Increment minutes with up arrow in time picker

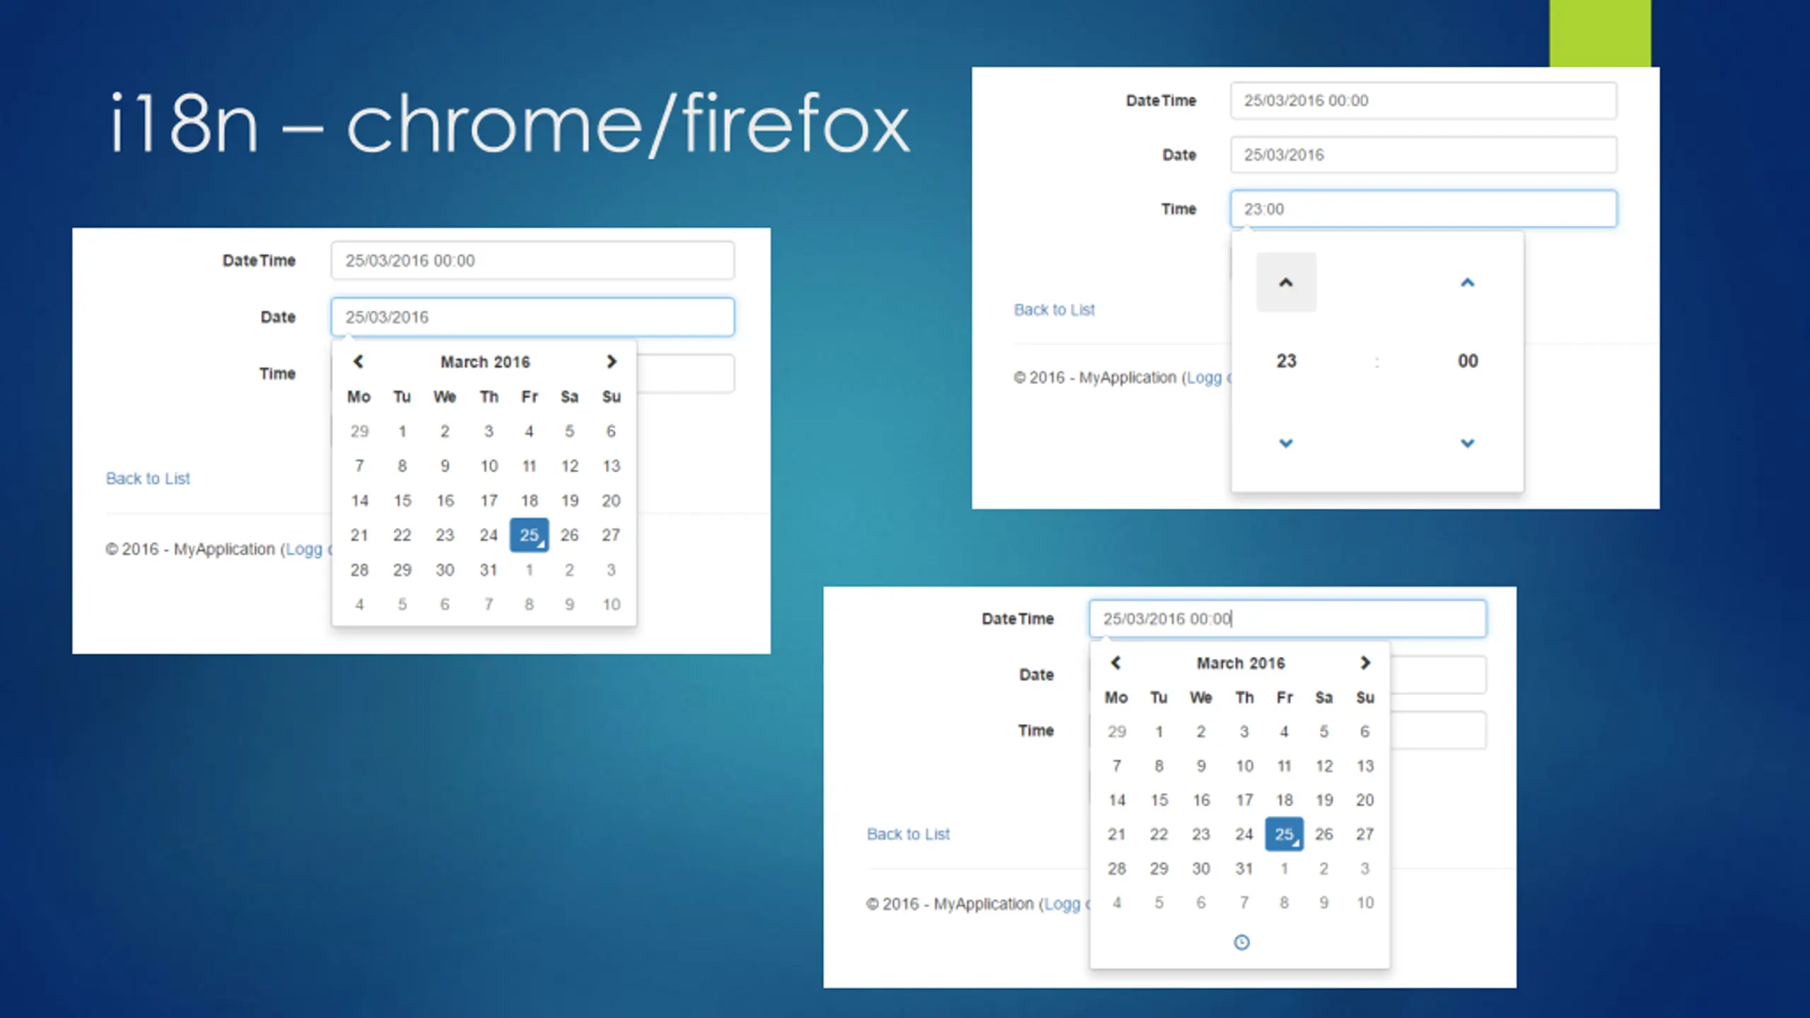pyautogui.click(x=1468, y=282)
